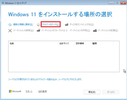Click the X delete partition icon
Screen dimensions: 127x100
tap(10, 31)
